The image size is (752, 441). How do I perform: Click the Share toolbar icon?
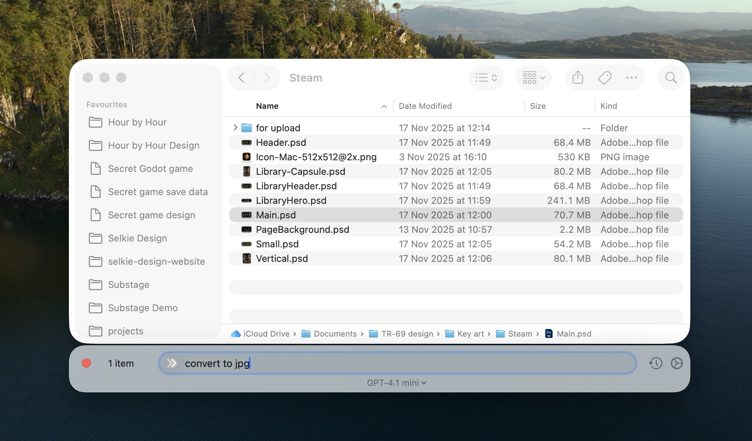point(578,78)
